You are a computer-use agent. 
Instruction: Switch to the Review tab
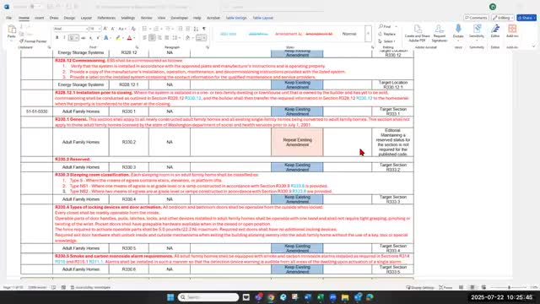coord(146,18)
